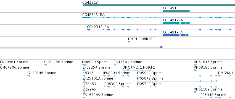Image resolution: width=235 pixels, height=99 pixels.
Task: Click the RH61189.5prime EST arrow
Action: tap(196, 92)
